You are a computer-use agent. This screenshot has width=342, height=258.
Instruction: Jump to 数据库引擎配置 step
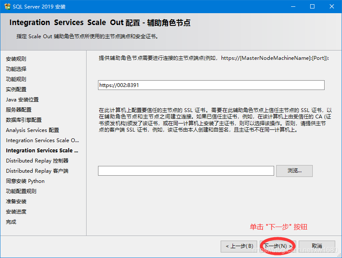pyautogui.click(x=24, y=120)
